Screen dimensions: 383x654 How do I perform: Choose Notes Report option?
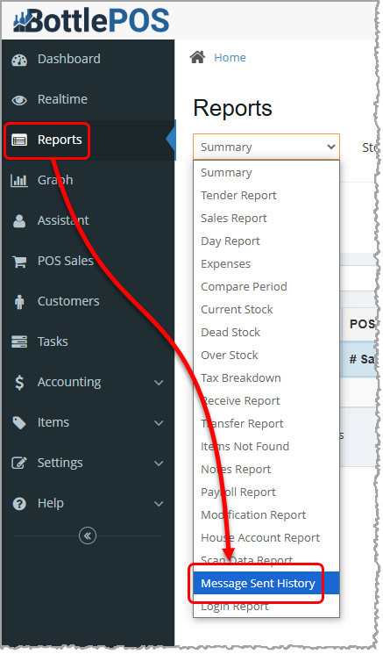tap(266, 470)
